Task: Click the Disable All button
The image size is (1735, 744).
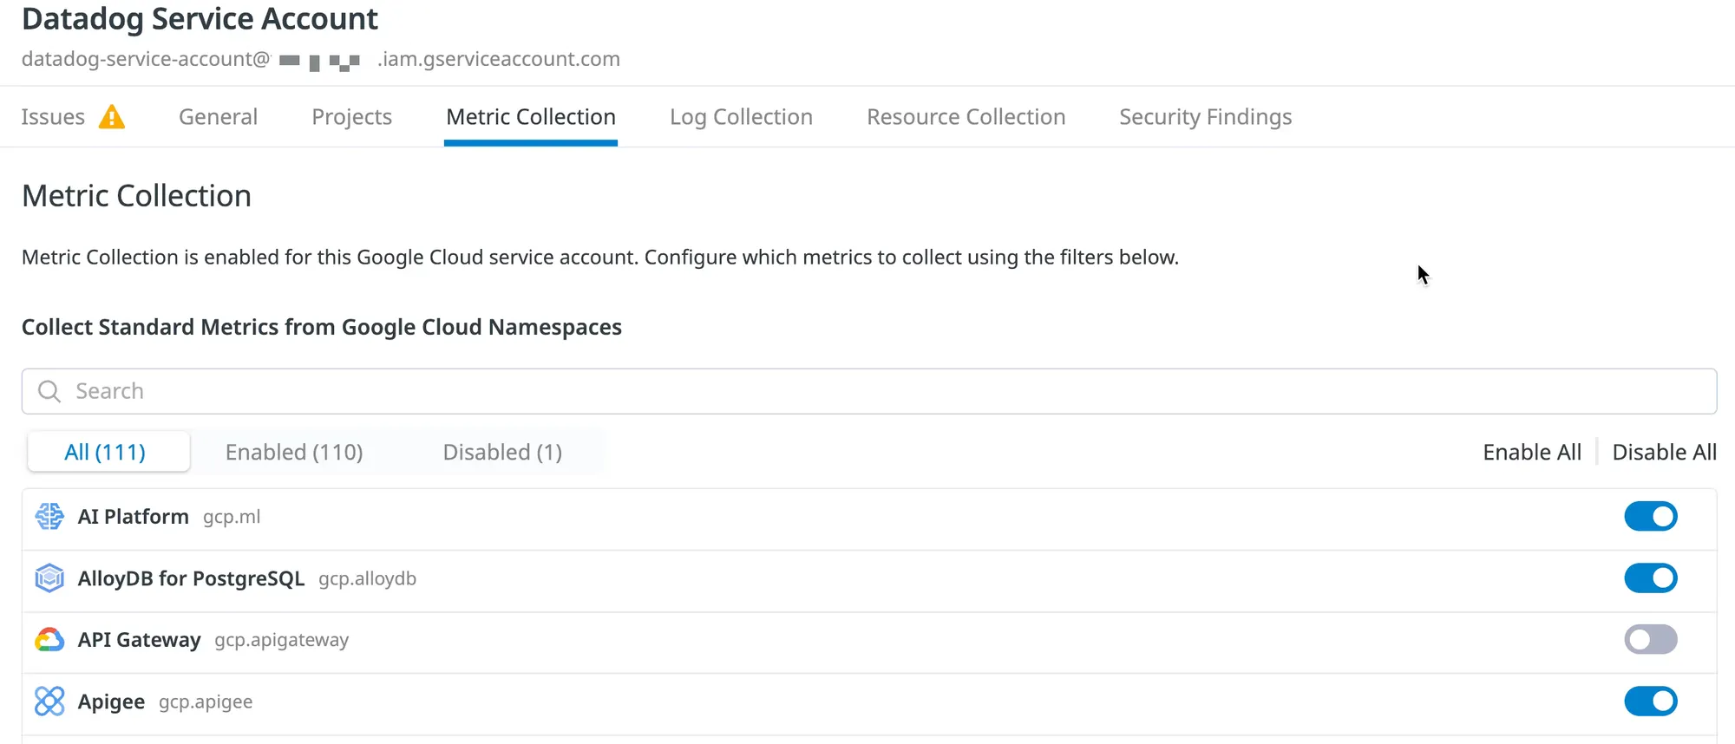Action: pos(1664,453)
